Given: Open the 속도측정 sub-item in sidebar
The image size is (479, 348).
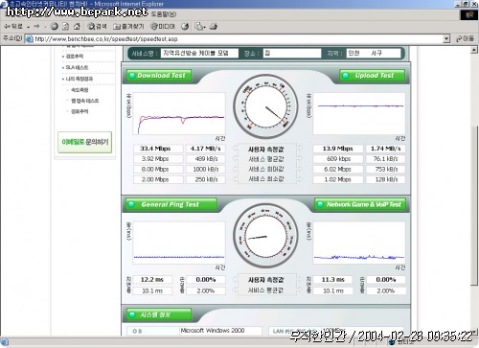Looking at the screenshot, I should point(80,90).
